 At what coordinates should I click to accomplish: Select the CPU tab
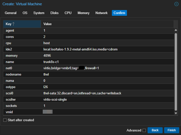[68, 13]
